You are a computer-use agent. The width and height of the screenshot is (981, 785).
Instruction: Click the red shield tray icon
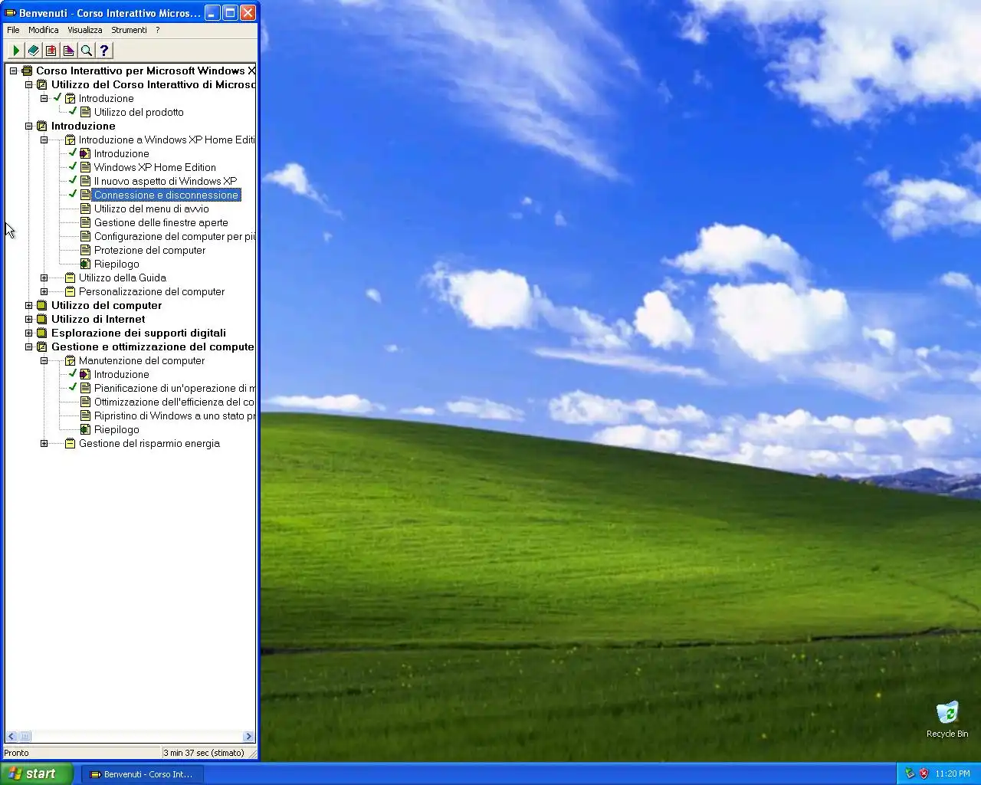924,774
